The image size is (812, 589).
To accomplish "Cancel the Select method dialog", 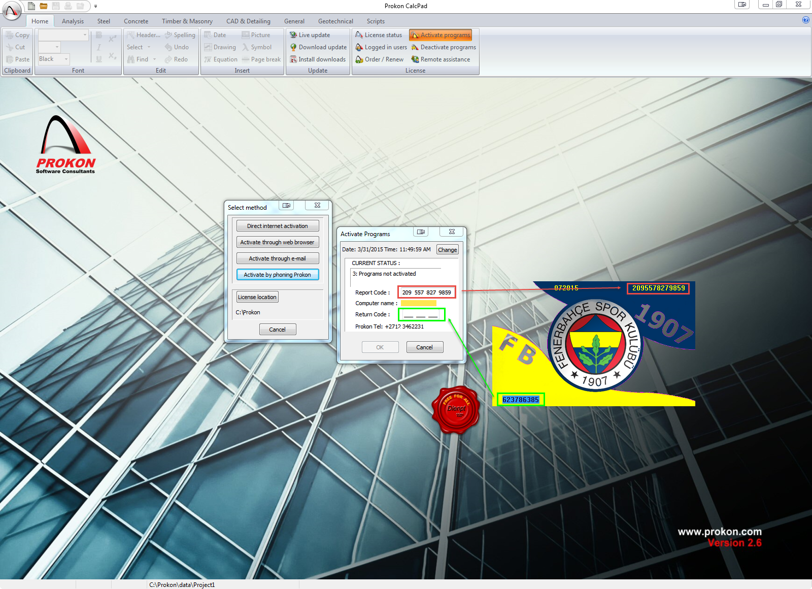I will (x=278, y=330).
